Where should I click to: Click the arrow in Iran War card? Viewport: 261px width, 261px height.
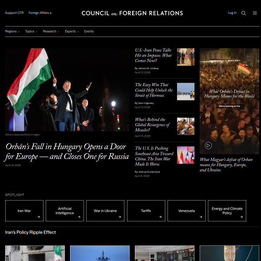click(39, 217)
